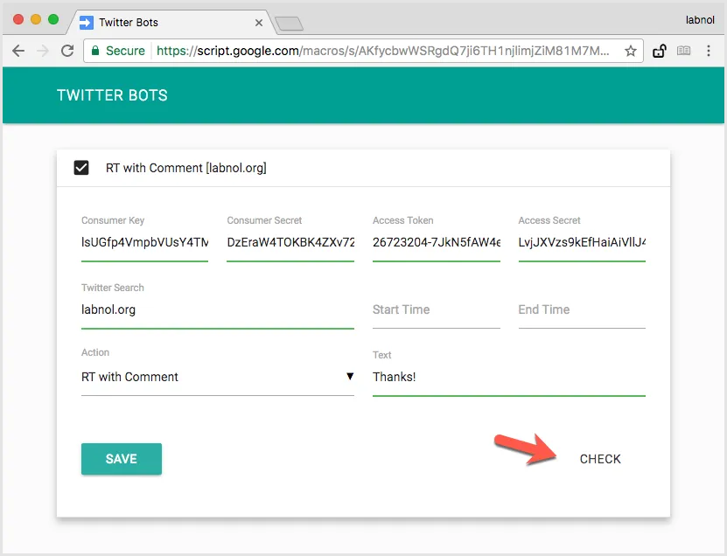Click the green Secure lock icon

[95, 51]
